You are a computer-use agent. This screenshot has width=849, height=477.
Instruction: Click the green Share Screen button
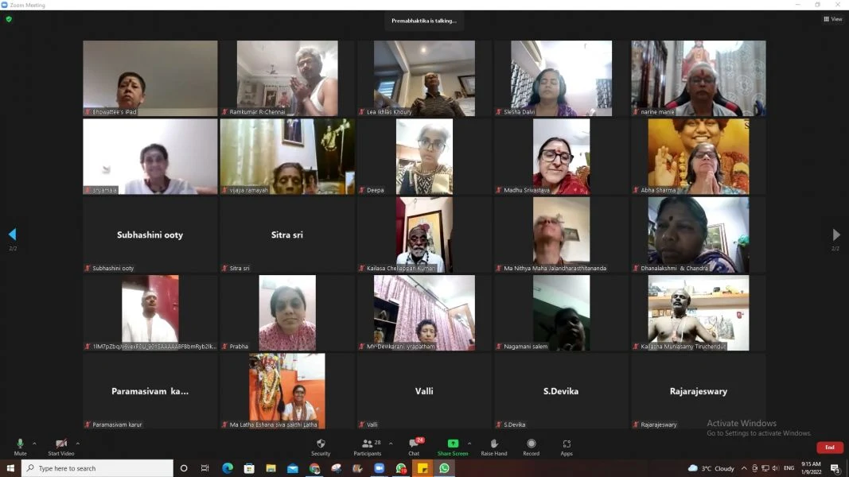453,447
